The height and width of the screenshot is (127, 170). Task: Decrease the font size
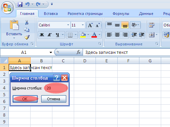(98, 25)
